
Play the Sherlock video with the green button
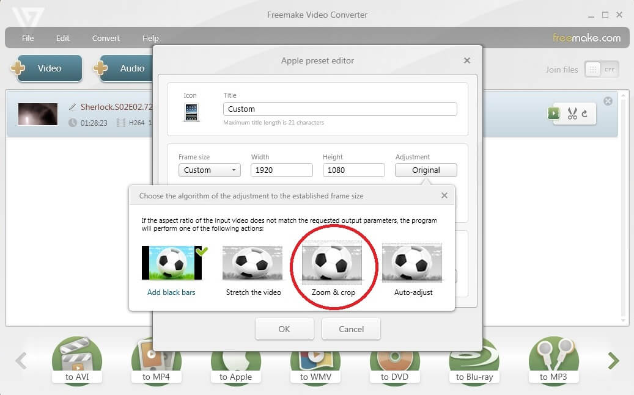[553, 114]
